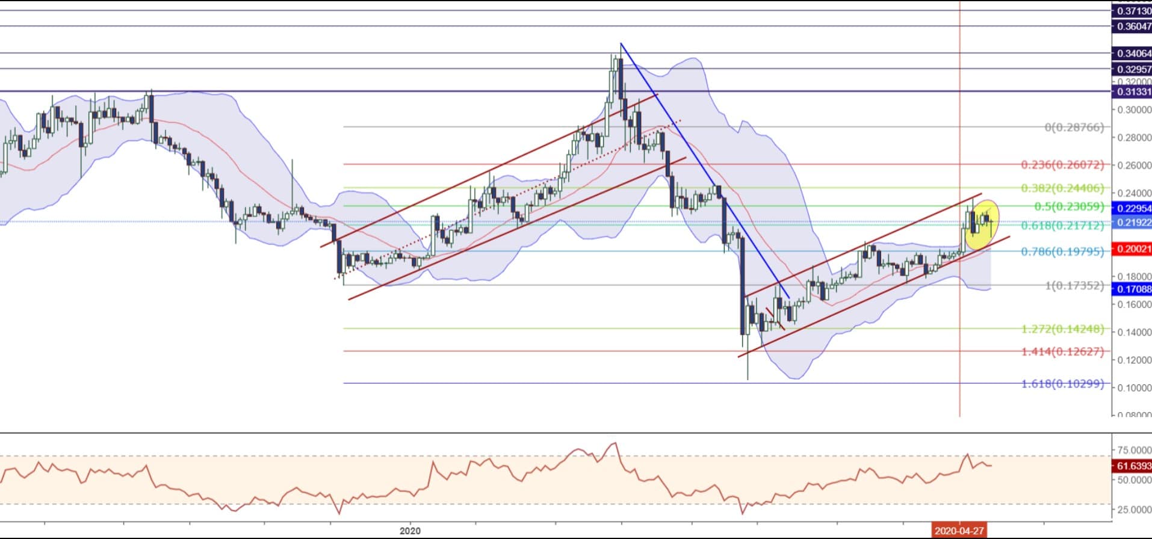The width and height of the screenshot is (1152, 539).
Task: Select the 0.31331 resistance level label
Action: click(x=1132, y=92)
